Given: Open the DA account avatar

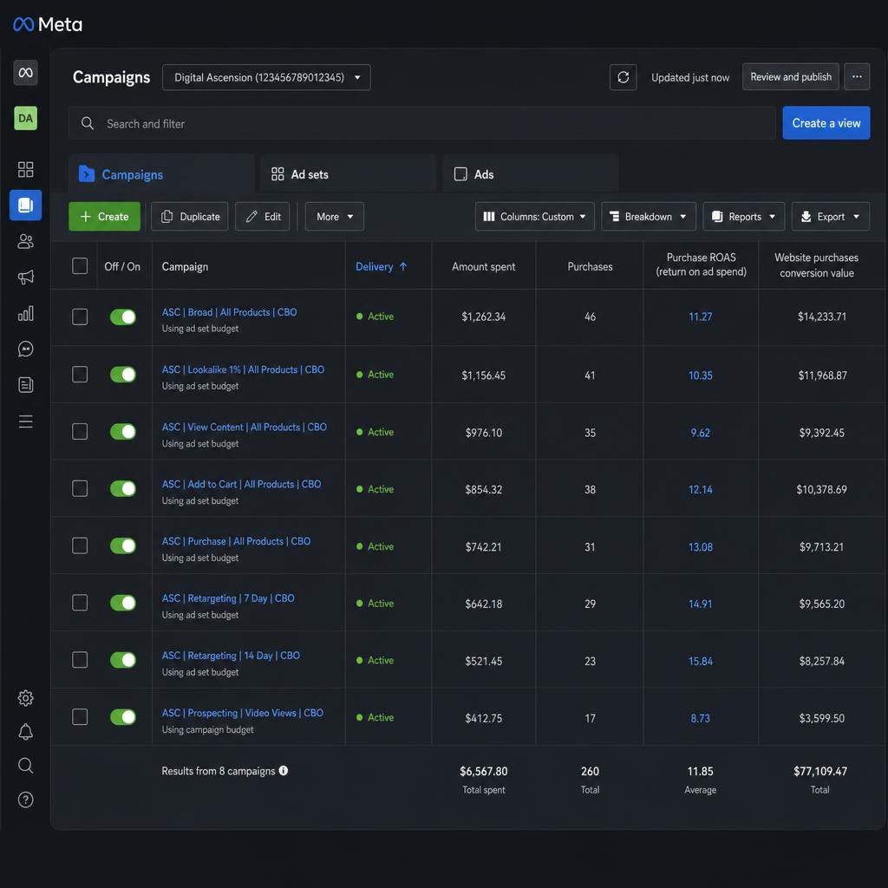Looking at the screenshot, I should click(x=25, y=118).
